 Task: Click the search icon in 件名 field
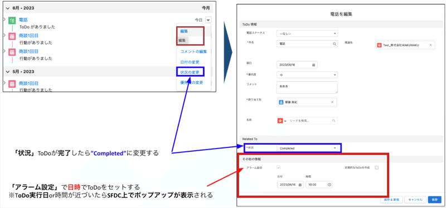point(334,44)
